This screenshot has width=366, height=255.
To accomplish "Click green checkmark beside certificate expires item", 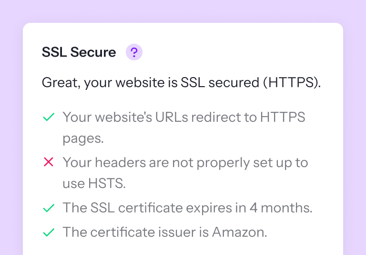I will coord(48,208).
